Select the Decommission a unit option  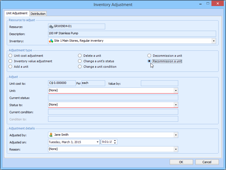[x=149, y=56]
